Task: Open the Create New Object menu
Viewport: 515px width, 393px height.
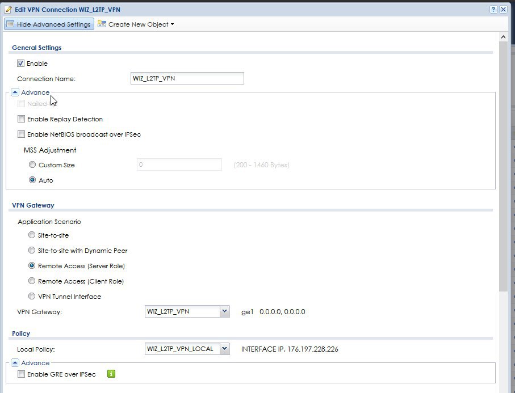Action: [x=136, y=24]
